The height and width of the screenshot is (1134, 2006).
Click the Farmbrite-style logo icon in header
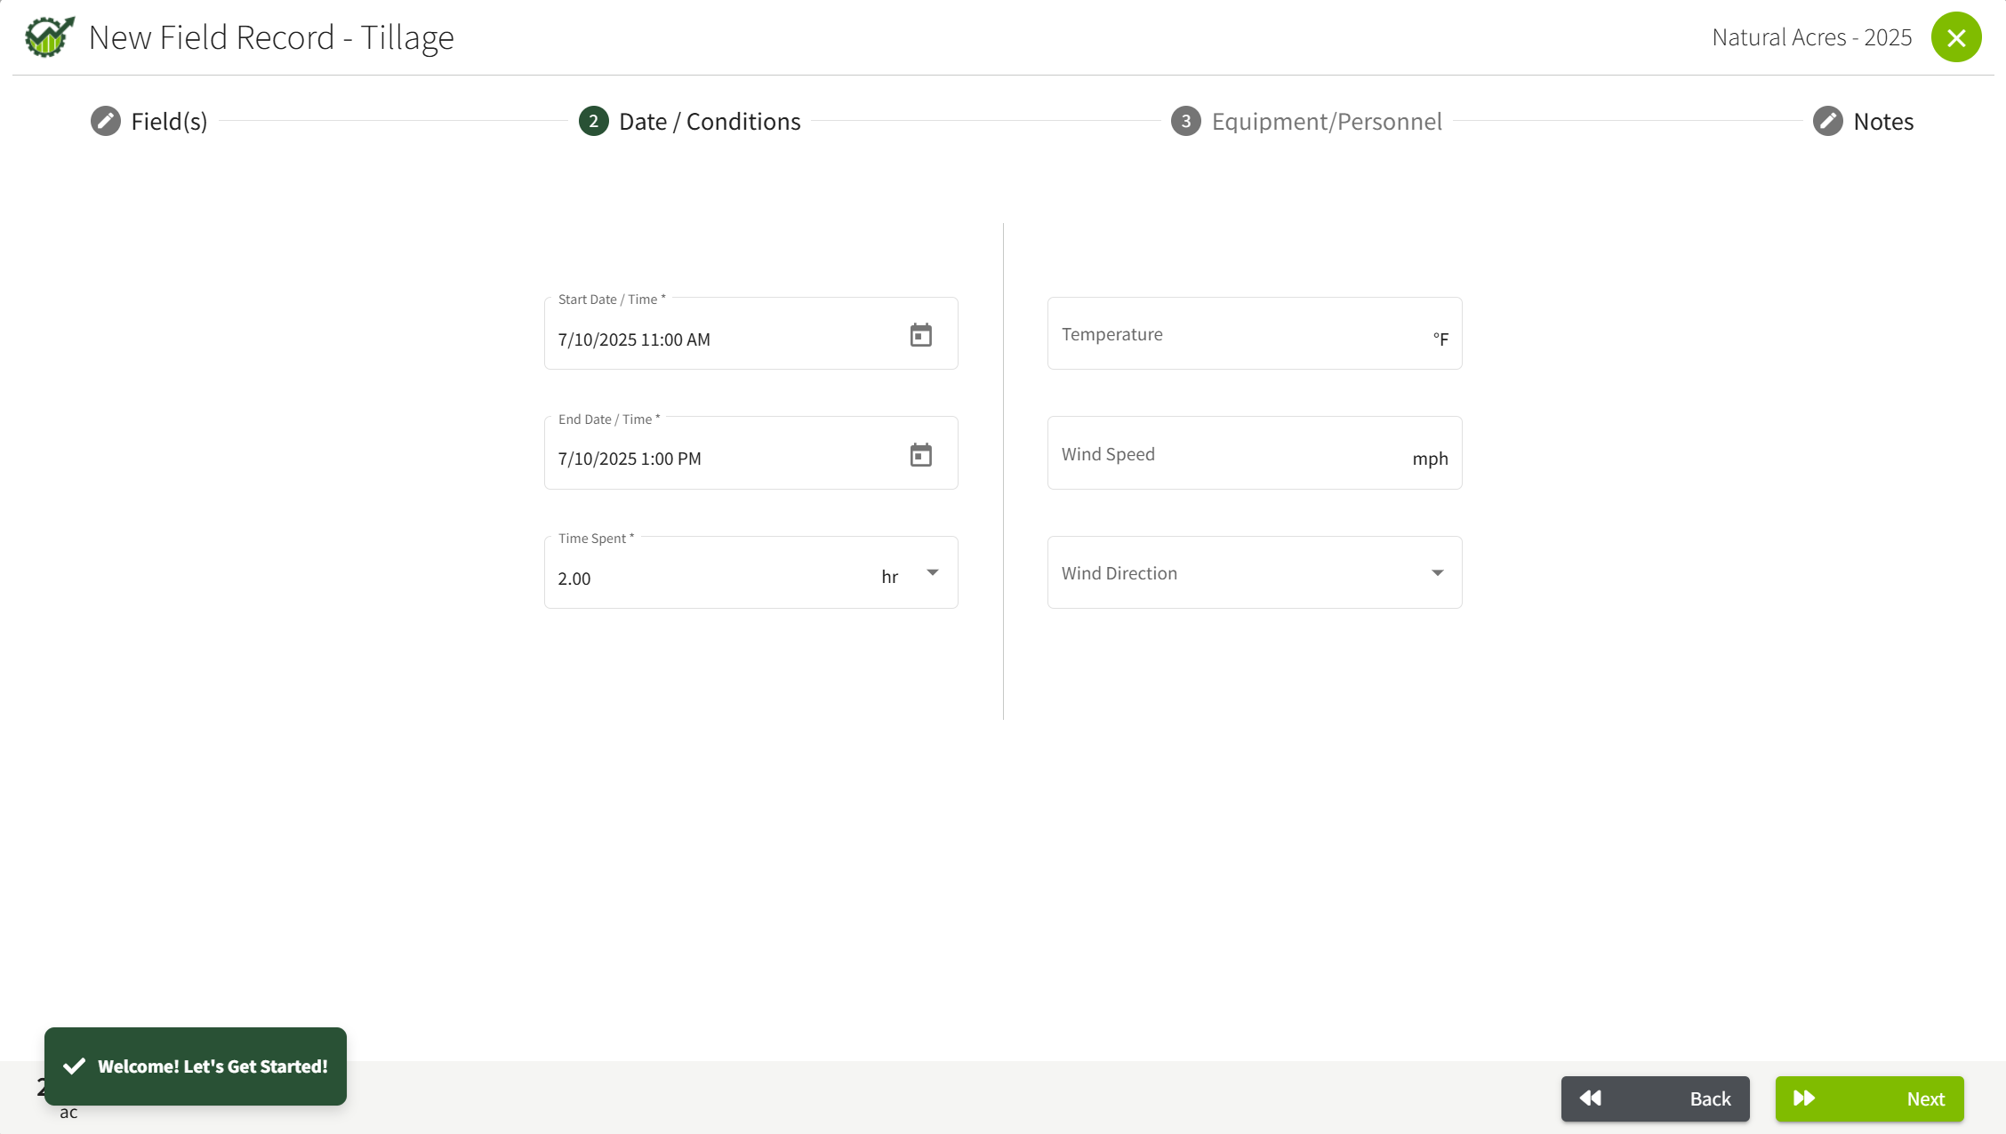pos(49,36)
